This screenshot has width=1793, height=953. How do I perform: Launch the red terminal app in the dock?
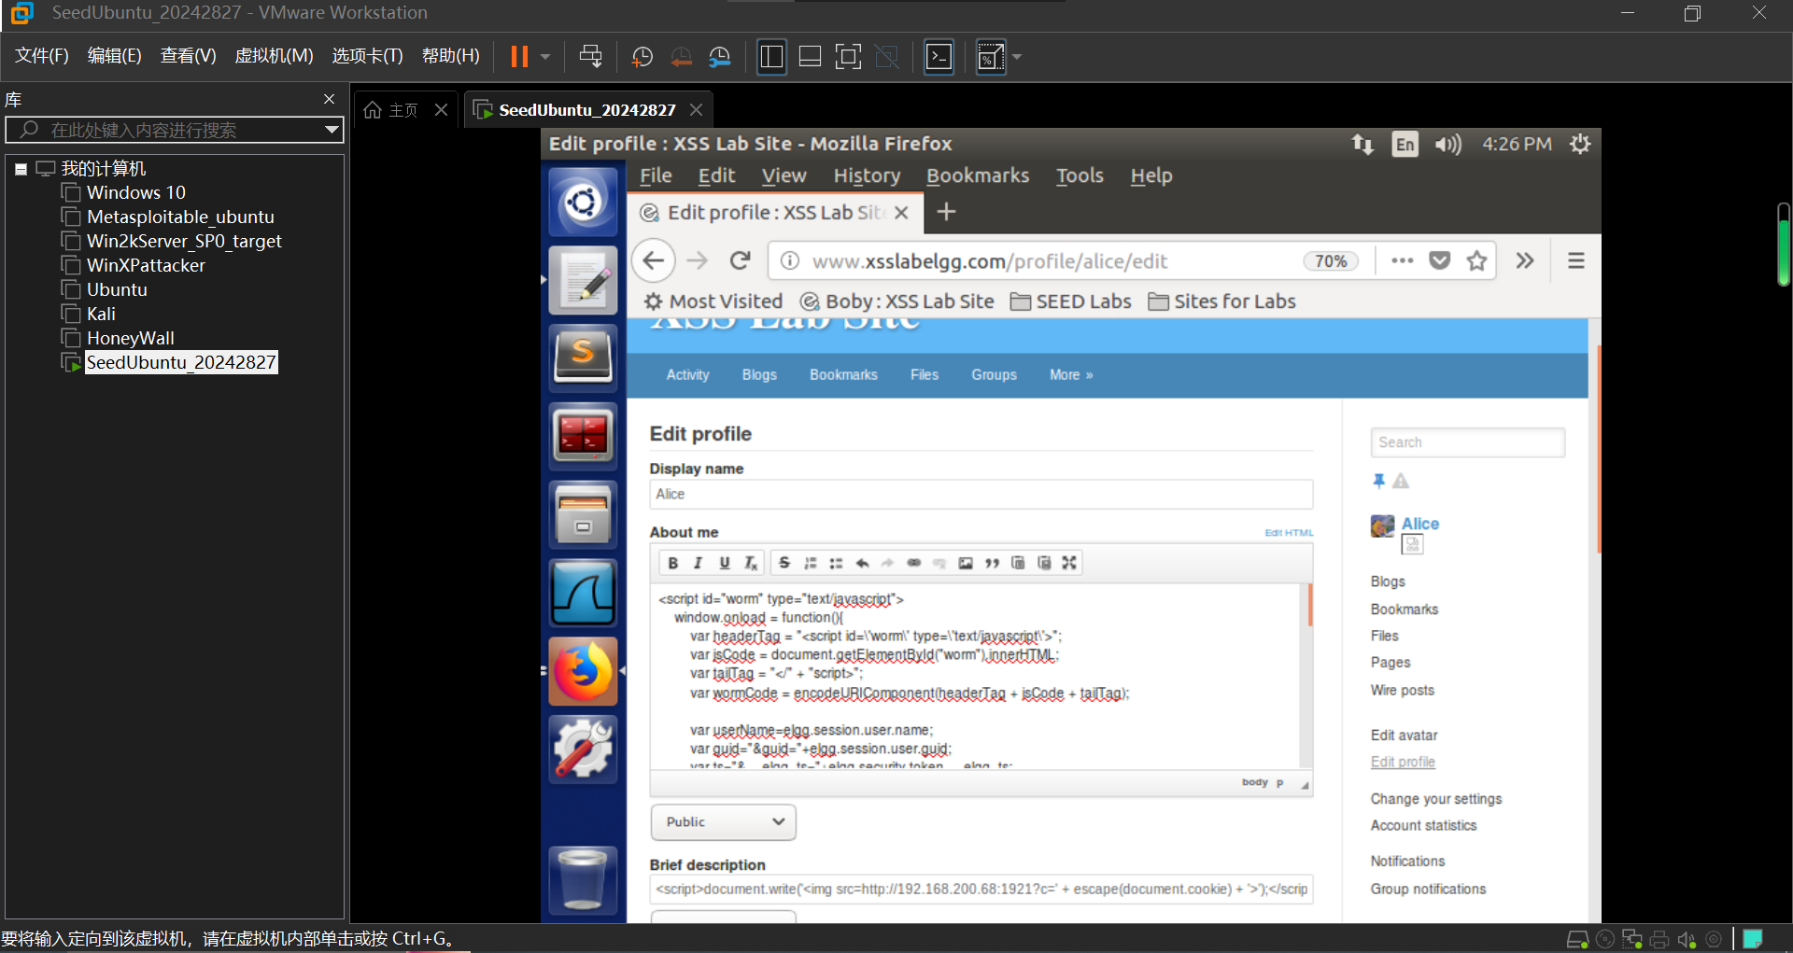[583, 435]
